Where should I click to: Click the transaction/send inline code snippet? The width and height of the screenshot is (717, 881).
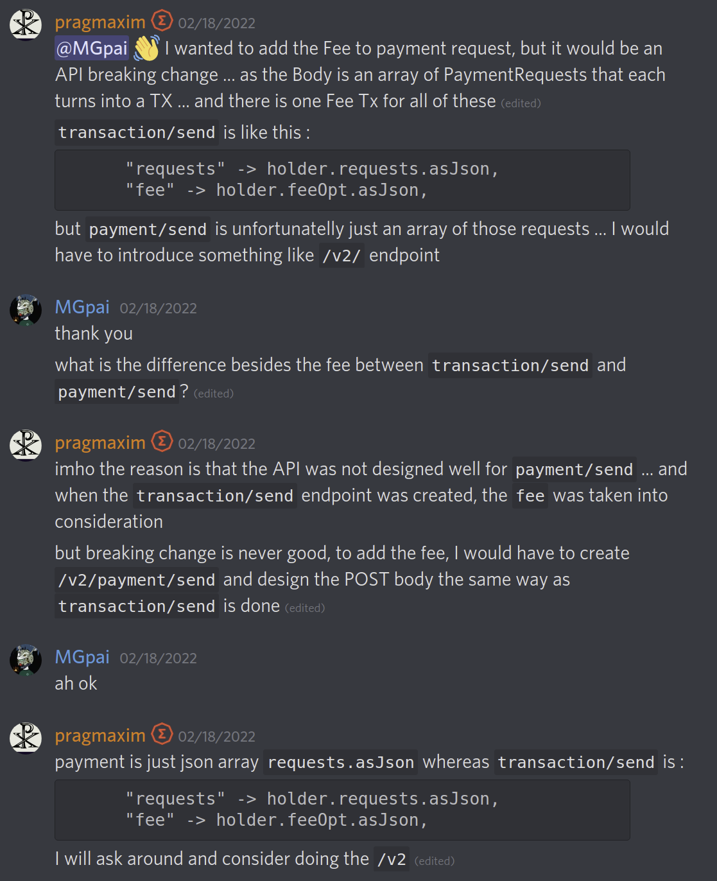tap(136, 132)
